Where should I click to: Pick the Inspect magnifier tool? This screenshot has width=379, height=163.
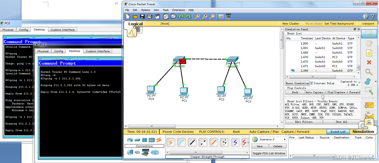click(369, 72)
